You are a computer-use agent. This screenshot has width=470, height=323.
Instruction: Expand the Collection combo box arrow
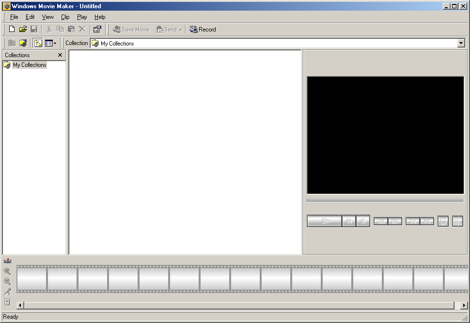click(x=461, y=43)
